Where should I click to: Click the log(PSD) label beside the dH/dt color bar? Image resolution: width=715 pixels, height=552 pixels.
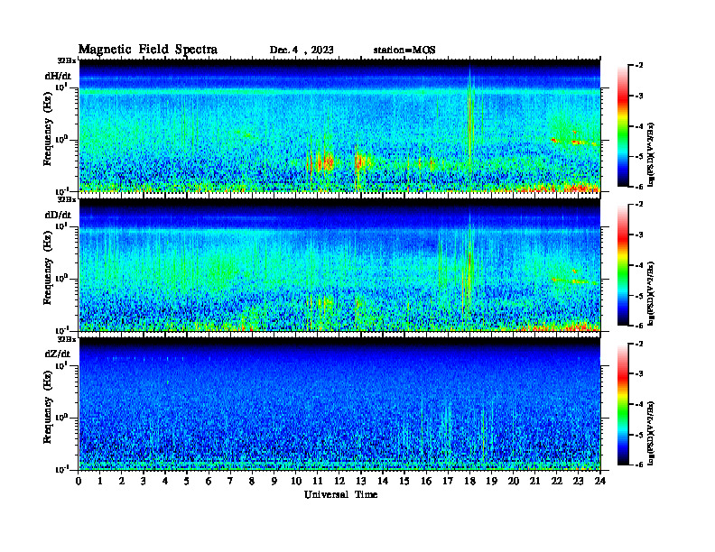(651, 154)
